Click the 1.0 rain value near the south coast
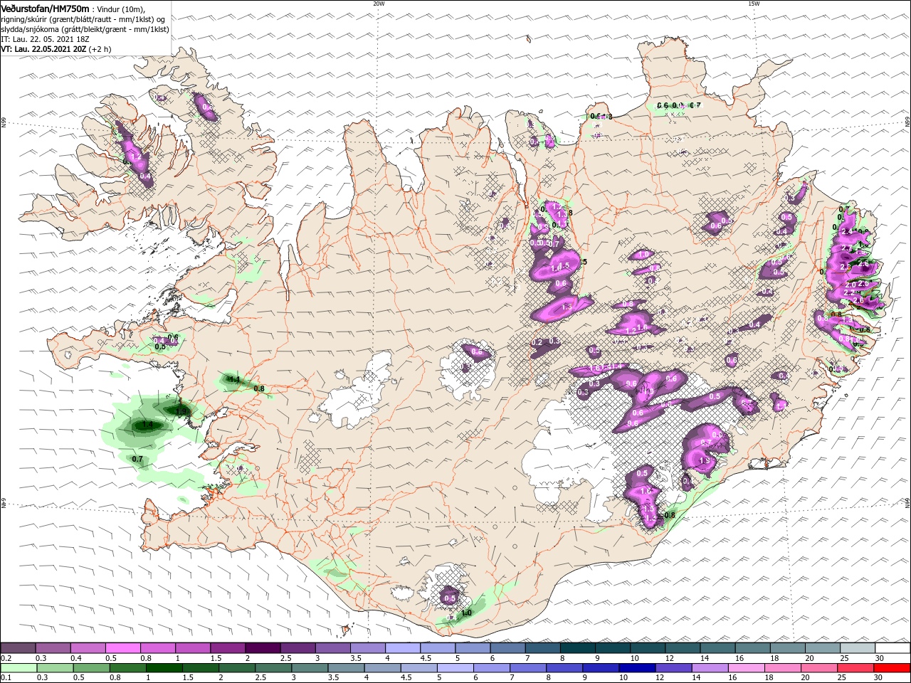The image size is (911, 683). coord(467,613)
